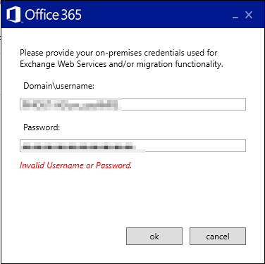Click the blurred username text in field
265x264 pixels.
tap(71, 104)
